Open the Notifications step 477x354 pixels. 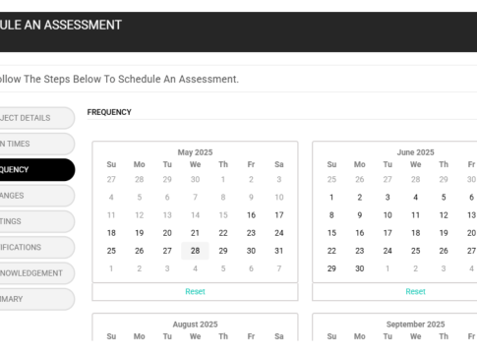[34, 248]
